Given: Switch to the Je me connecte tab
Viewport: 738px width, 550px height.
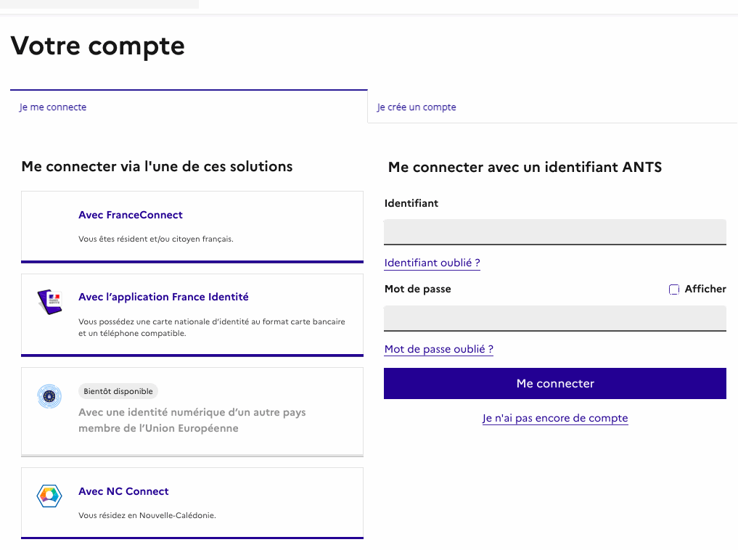Looking at the screenshot, I should coord(53,107).
